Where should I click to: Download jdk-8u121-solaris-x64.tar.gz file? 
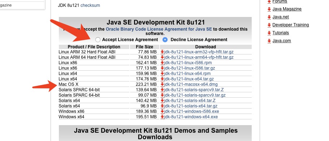pyautogui.click(x=191, y=106)
